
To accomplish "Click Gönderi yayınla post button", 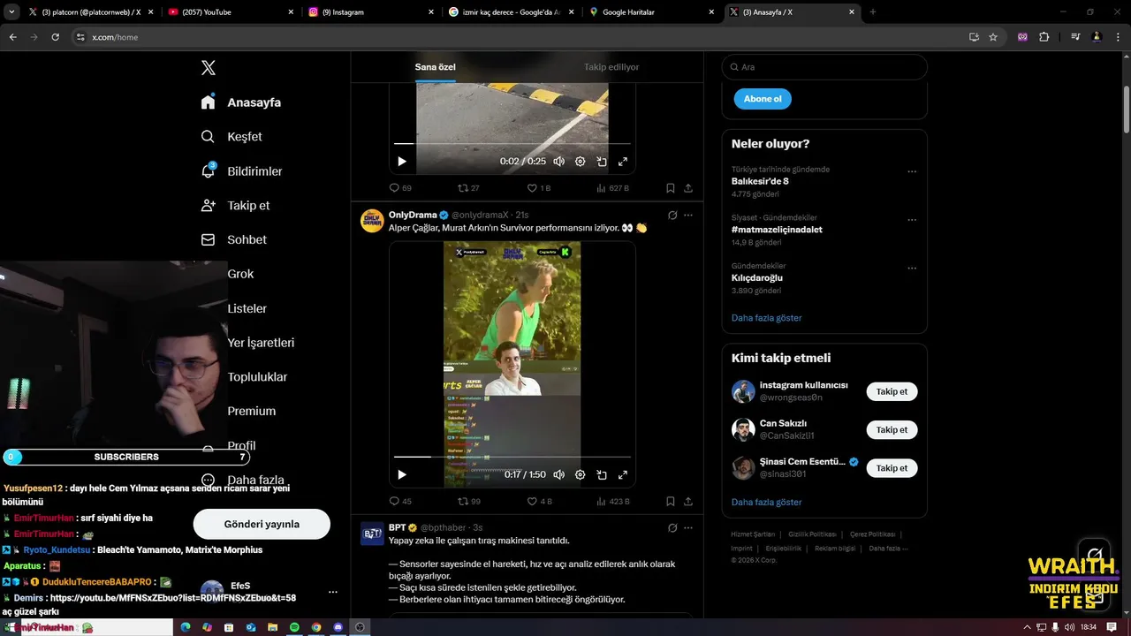I will point(262,524).
